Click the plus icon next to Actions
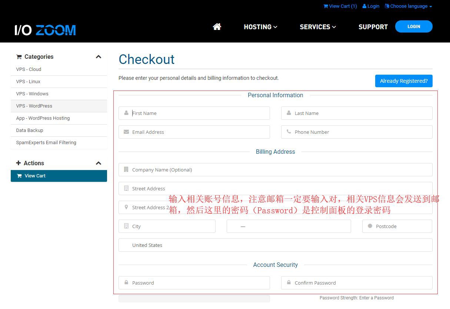This screenshot has width=450, height=309. click(19, 163)
